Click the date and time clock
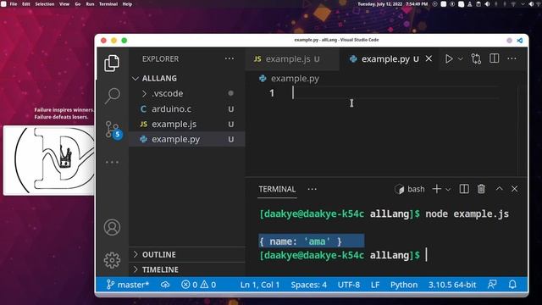The image size is (542, 305). pos(392,4)
